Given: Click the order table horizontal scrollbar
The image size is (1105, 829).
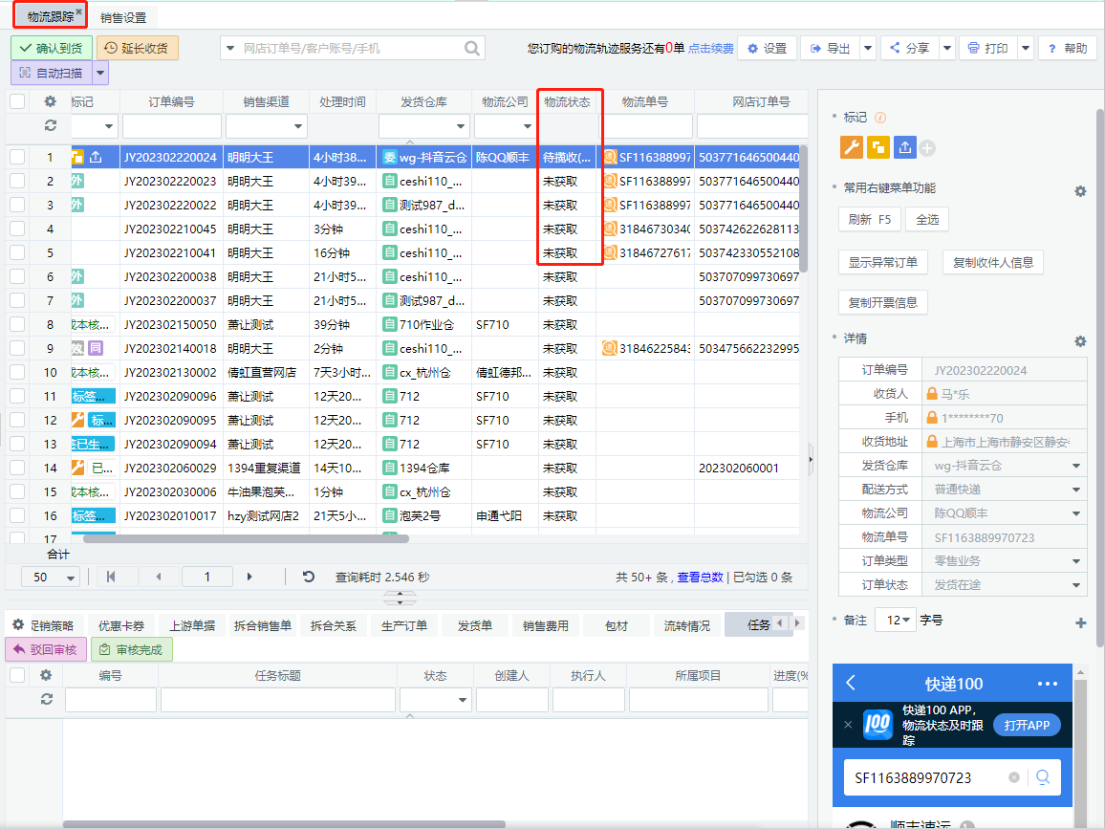Looking at the screenshot, I should (246, 538).
